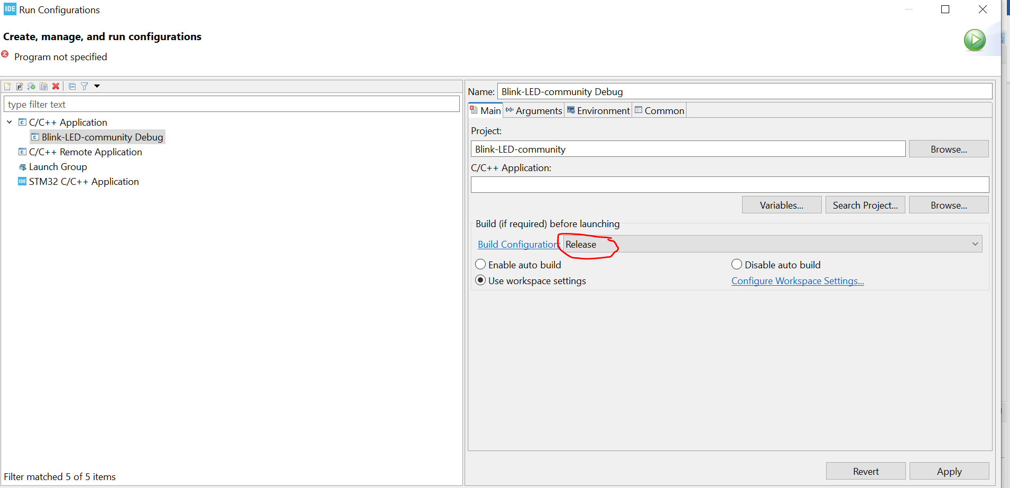The width and height of the screenshot is (1010, 488).
Task: Open the toolbar view menu arrow
Action: [x=97, y=86]
